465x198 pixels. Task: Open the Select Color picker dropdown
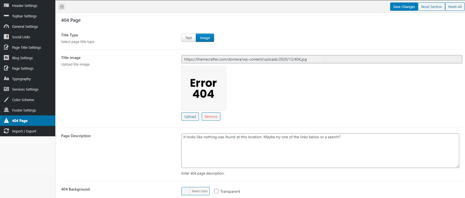point(200,191)
